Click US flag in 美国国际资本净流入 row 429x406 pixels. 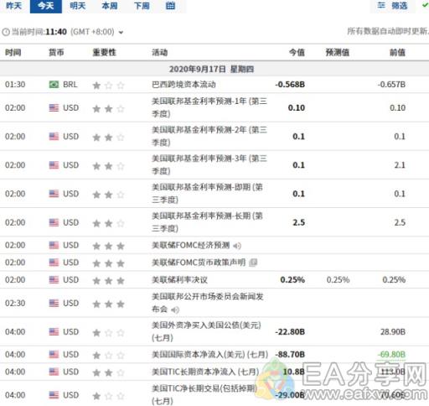coord(54,354)
